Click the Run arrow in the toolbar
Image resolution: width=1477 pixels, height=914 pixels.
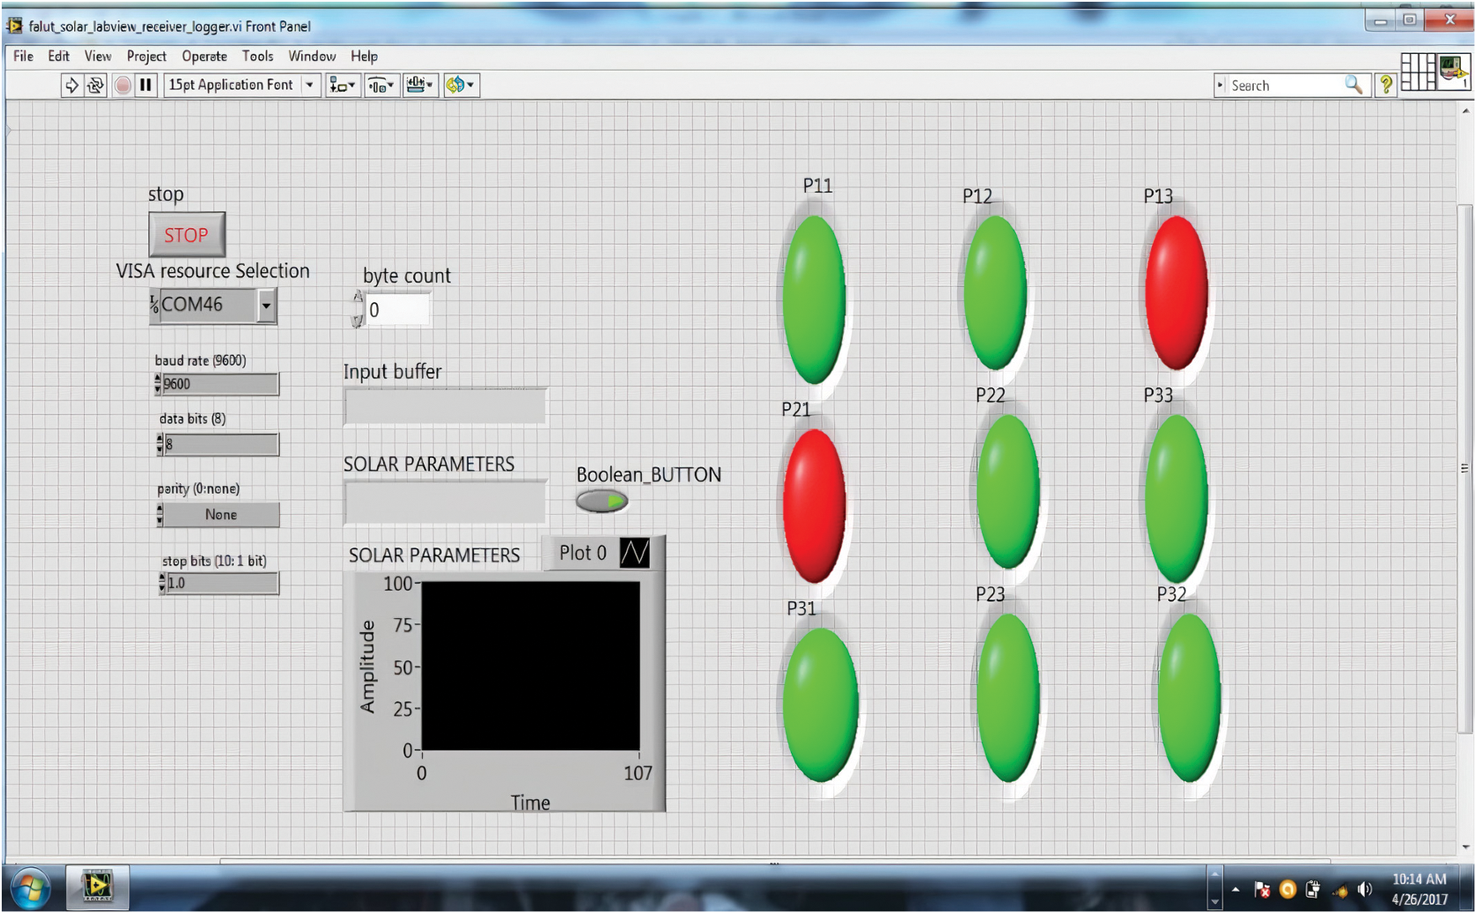click(72, 85)
